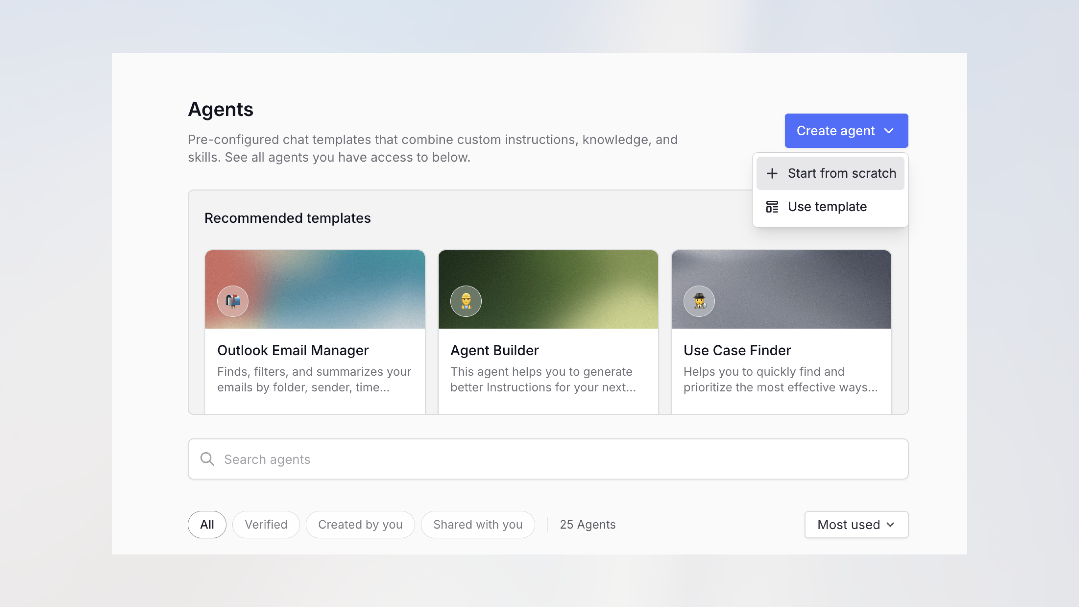
Task: Toggle the Verified filter chip
Action: click(266, 524)
